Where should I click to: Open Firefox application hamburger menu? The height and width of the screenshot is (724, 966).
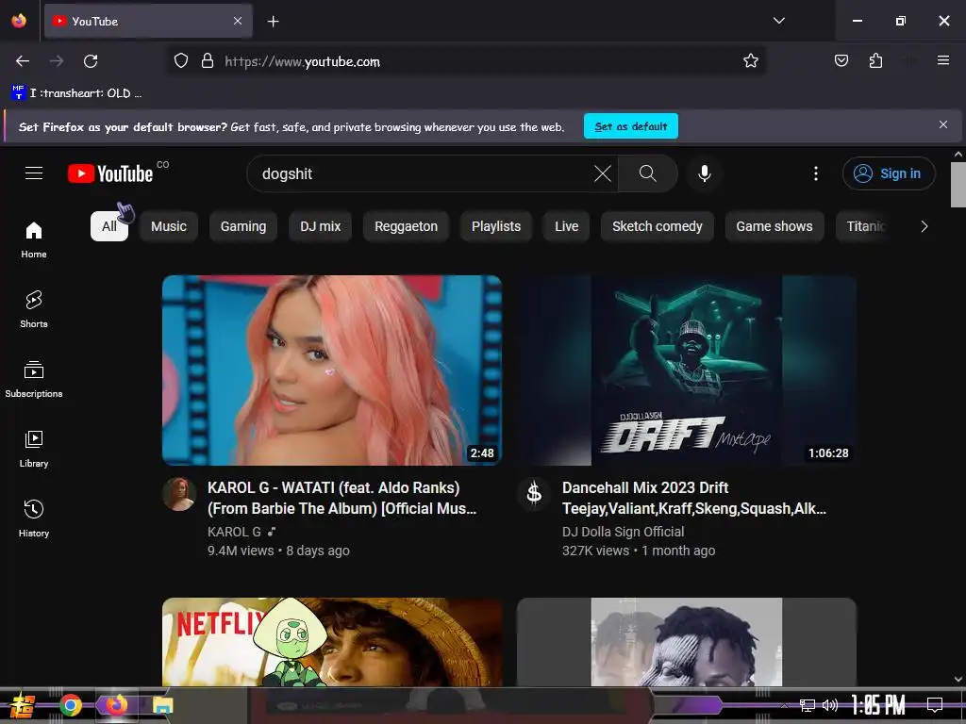point(943,60)
